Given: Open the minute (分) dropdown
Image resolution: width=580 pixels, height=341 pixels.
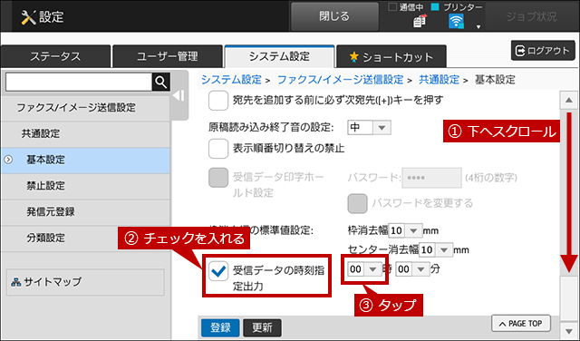Looking at the screenshot, I should [x=412, y=269].
